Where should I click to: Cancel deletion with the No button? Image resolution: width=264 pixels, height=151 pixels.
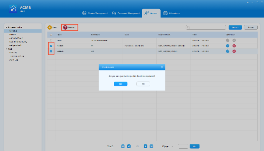[x=143, y=84]
